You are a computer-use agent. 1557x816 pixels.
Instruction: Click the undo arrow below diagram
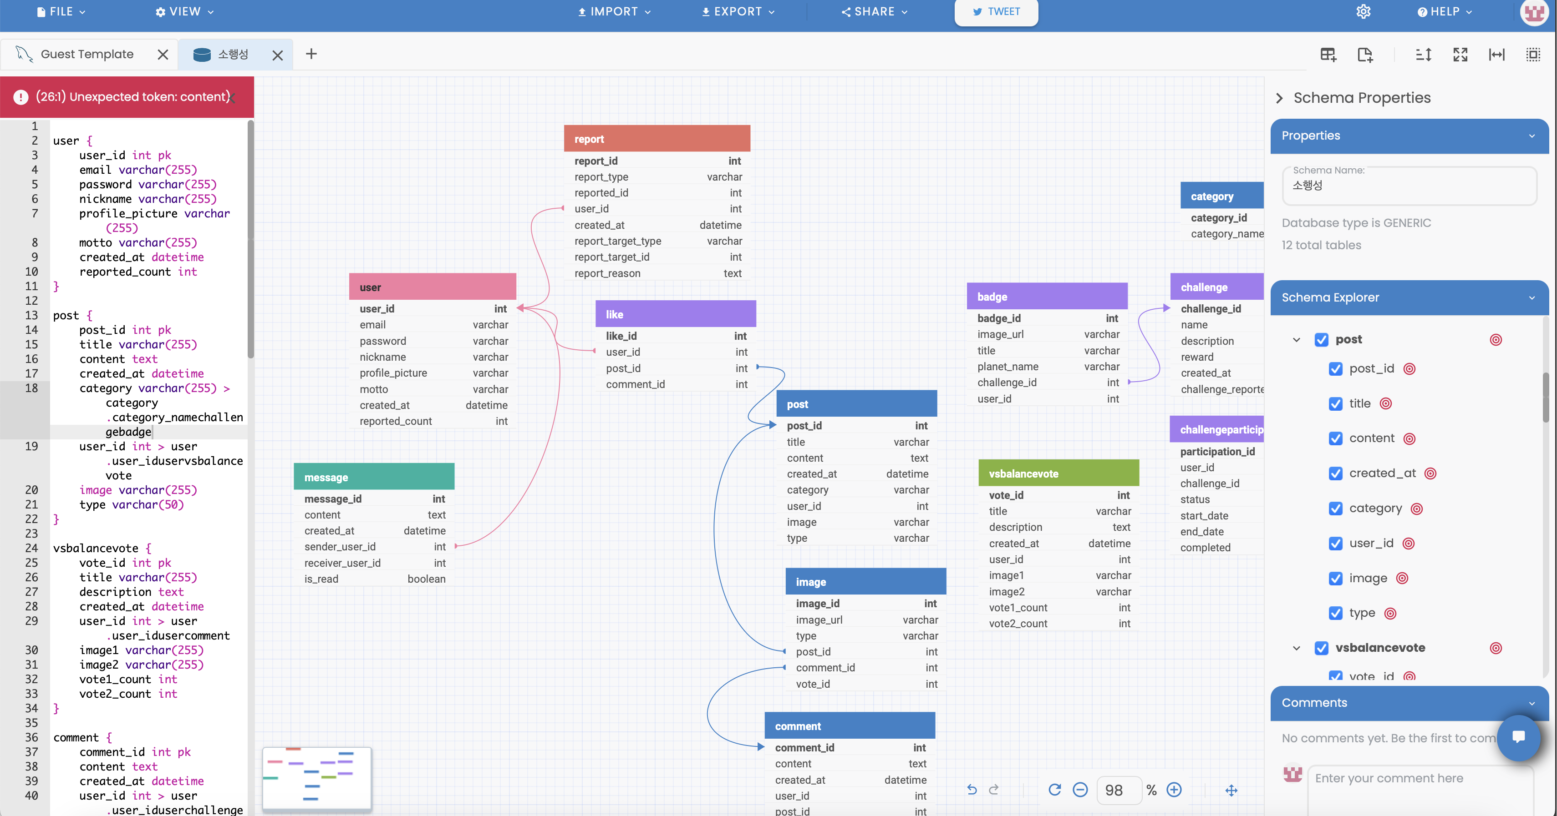pyautogui.click(x=972, y=790)
